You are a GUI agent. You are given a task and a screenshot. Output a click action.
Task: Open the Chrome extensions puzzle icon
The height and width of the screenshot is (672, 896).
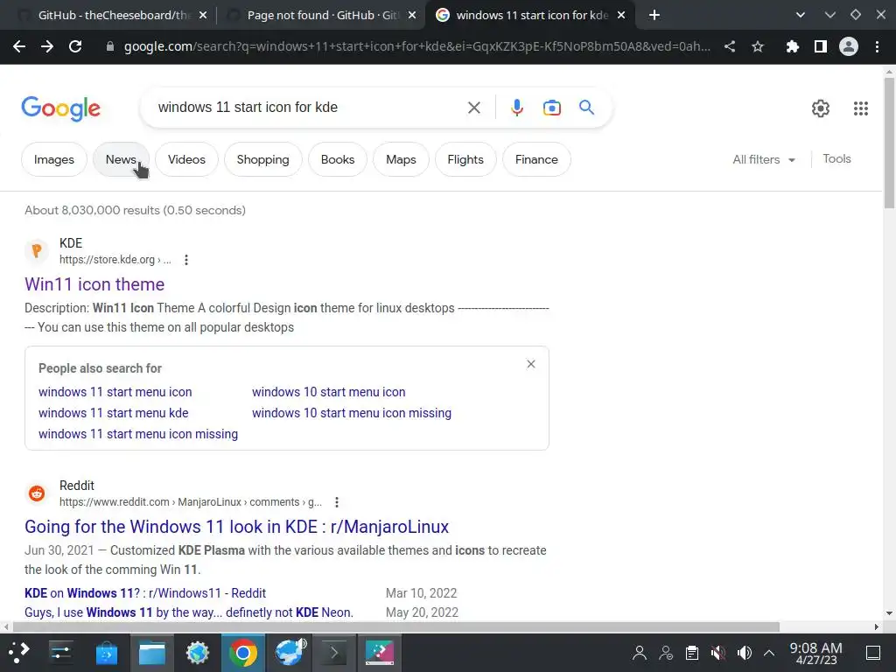pos(792,46)
